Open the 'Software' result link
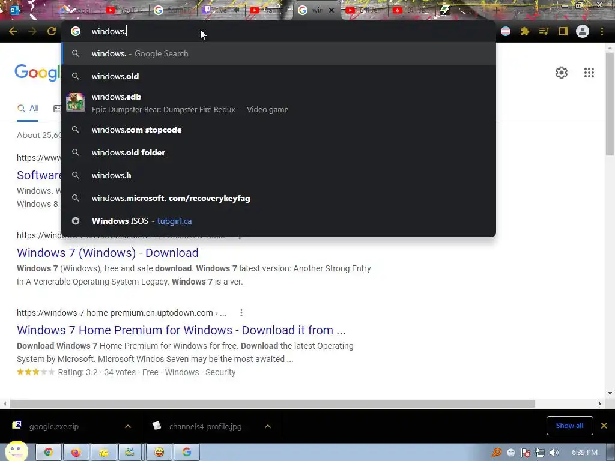Screen dimensions: 615x461 (x=39, y=175)
